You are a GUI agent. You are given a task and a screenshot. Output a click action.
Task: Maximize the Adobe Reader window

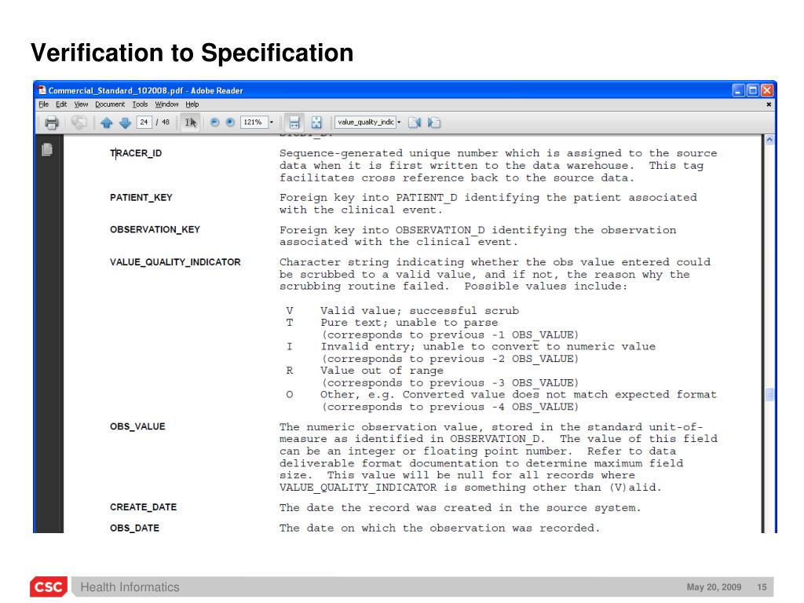click(x=753, y=90)
